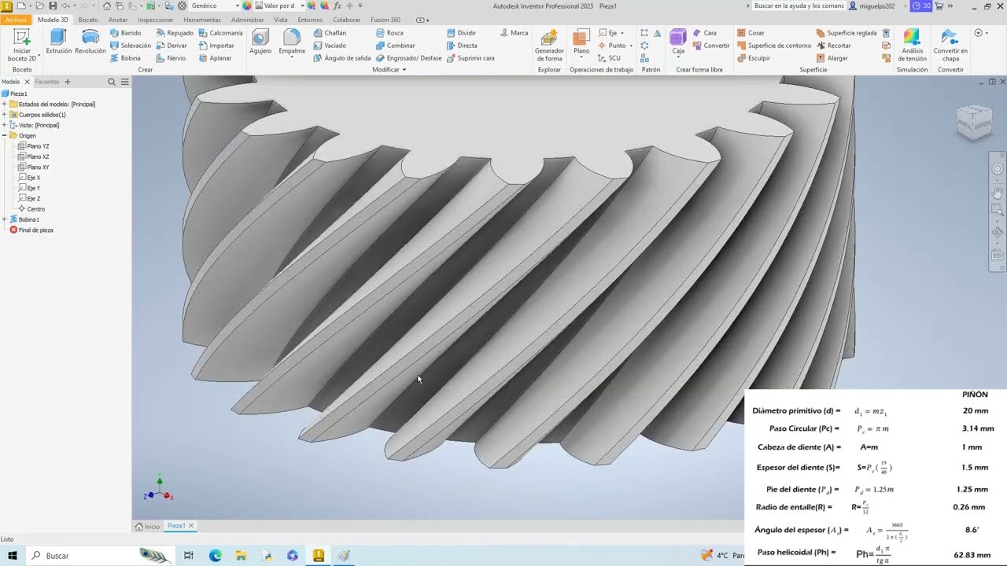Choose the Solevación loft tool
1007x566 pixels.
[130, 46]
